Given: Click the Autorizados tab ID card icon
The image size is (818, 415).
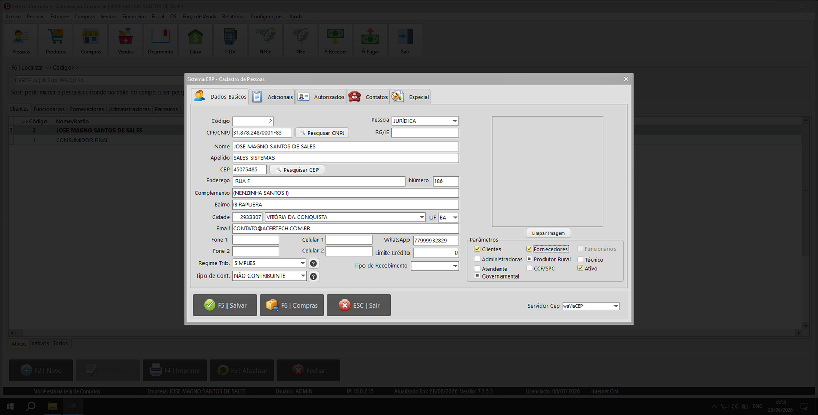Looking at the screenshot, I should click(304, 97).
